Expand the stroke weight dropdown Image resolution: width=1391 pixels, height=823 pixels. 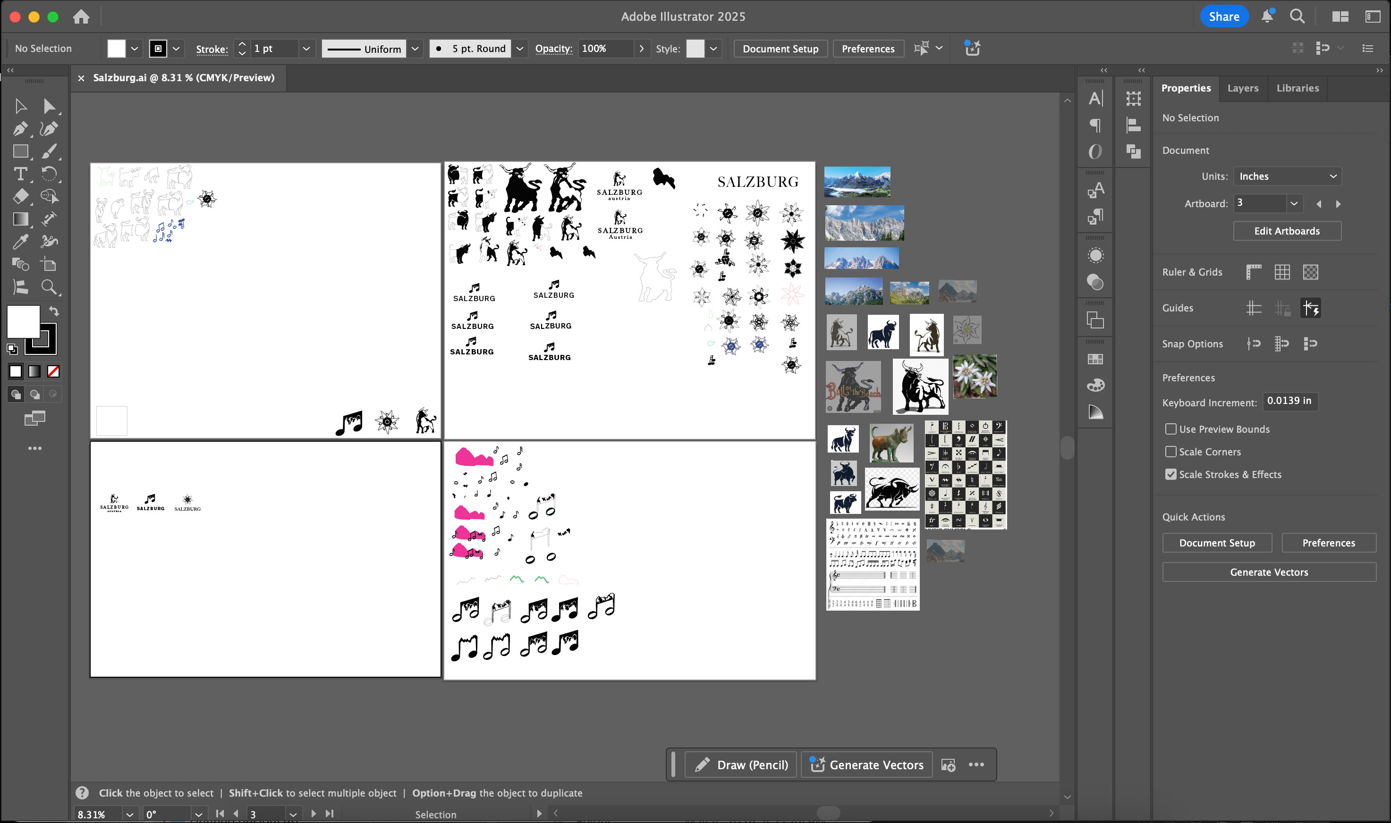pos(305,49)
